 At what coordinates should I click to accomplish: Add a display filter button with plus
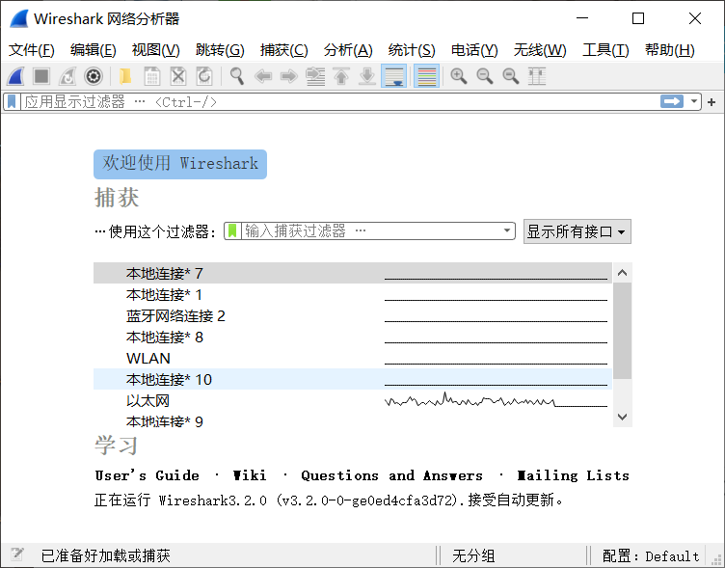[x=712, y=102]
